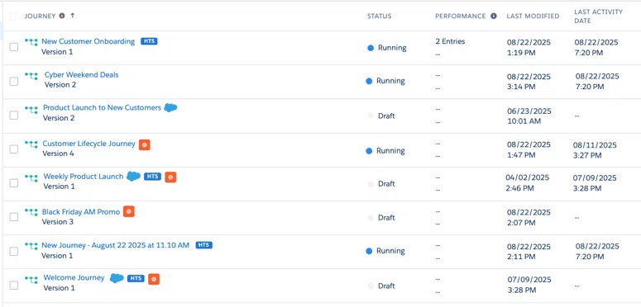
Task: Click last modified date 06/23/2025 10:01 AM
Action: tap(529, 116)
